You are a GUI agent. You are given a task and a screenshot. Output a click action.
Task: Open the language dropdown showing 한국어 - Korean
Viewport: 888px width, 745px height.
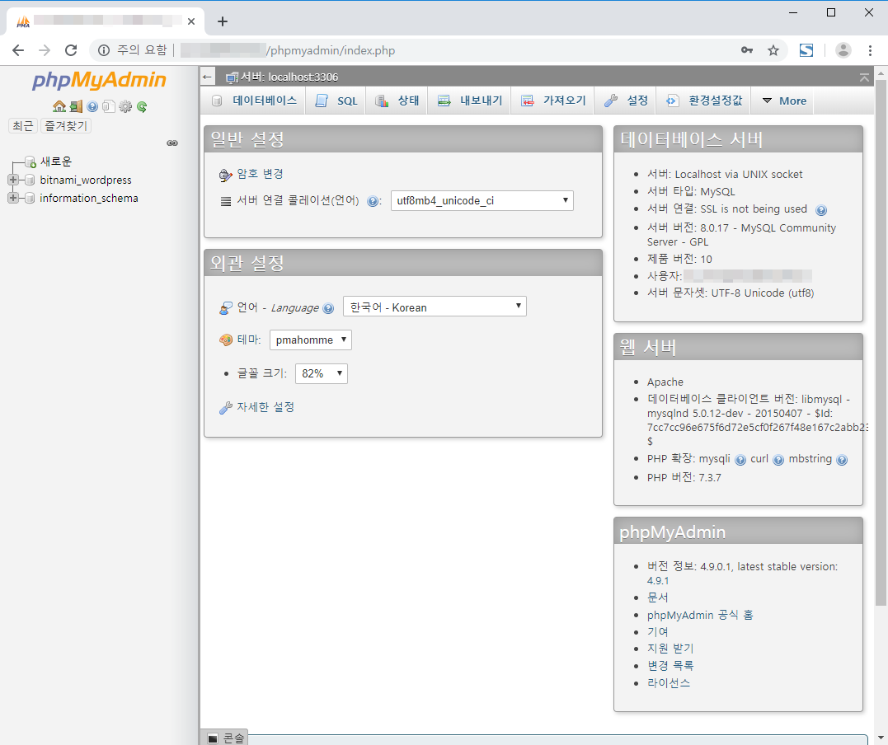click(x=435, y=307)
